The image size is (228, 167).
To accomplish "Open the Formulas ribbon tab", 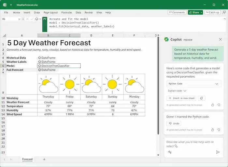I will pyautogui.click(x=66, y=12).
